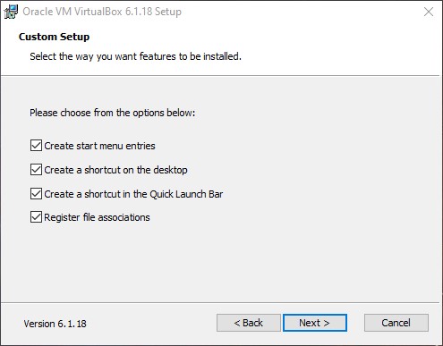
Task: Click the 'Create start menu entries' label text
Action: (x=99, y=146)
